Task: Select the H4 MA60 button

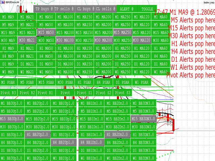Action: pos(161,56)
